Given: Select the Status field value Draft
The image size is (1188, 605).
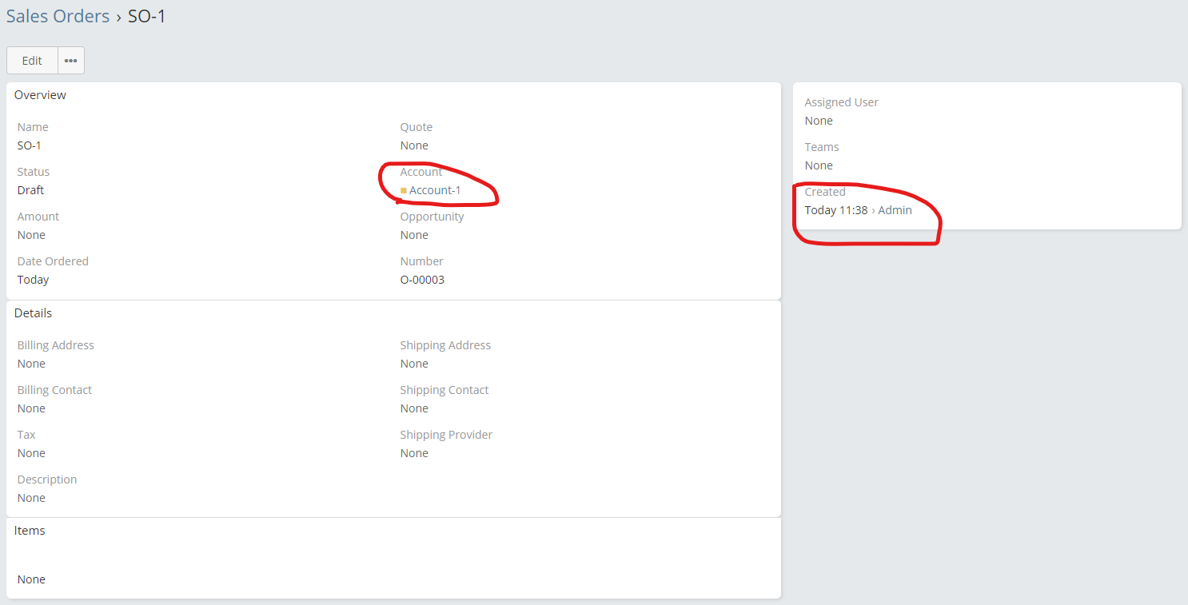Looking at the screenshot, I should pyautogui.click(x=30, y=190).
